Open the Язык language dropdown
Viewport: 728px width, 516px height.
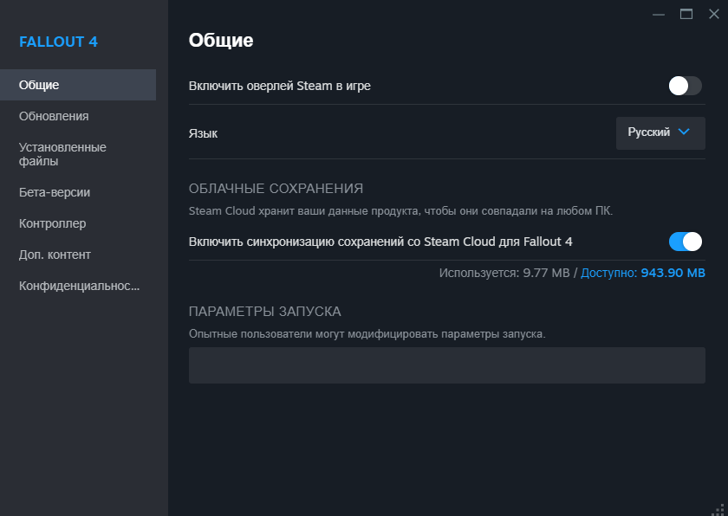660,133
